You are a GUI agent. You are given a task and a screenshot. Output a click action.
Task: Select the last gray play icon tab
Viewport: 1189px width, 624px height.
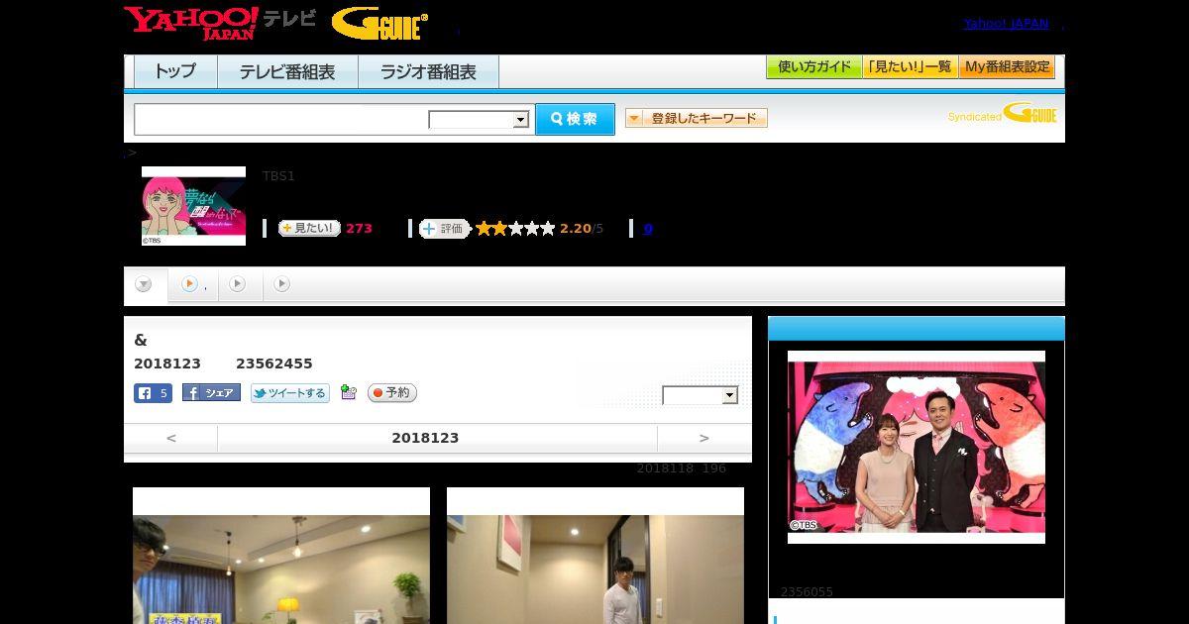point(282,284)
